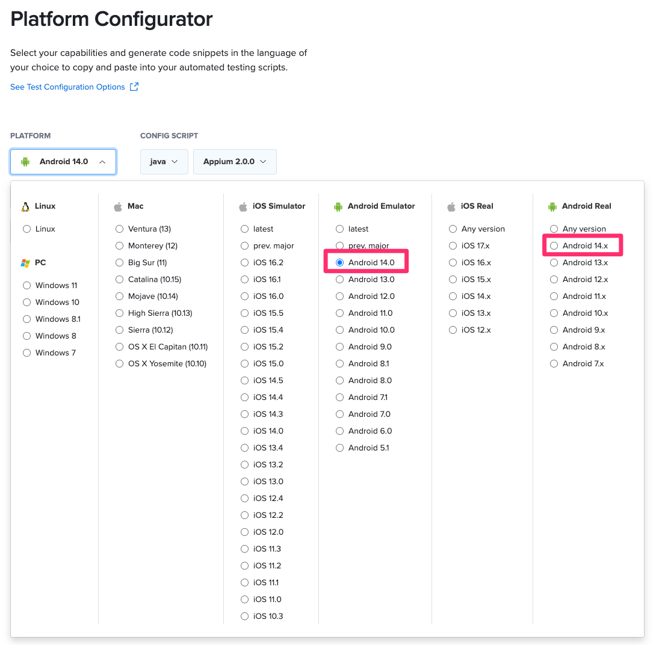662x649 pixels.
Task: Select Android 8.1 emulator
Action: tap(339, 364)
